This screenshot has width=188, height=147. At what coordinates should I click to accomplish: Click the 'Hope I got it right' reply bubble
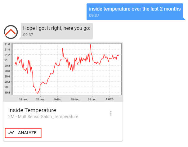[x=56, y=31]
